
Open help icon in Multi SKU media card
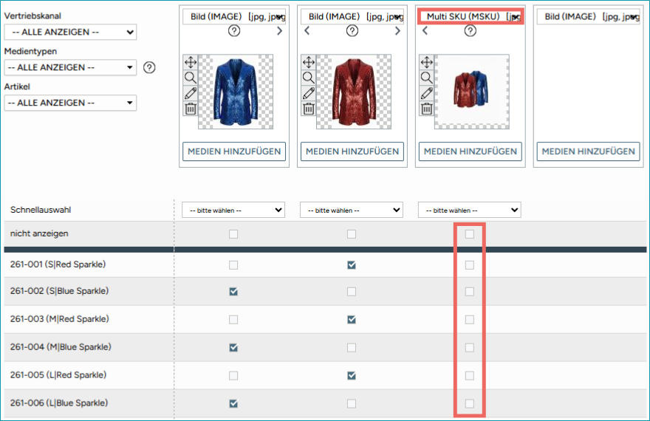470,31
